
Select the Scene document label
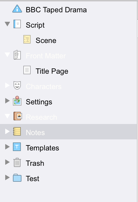tap(46, 41)
